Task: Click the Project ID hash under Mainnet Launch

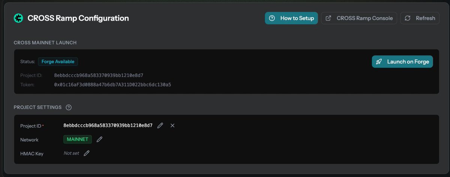Action: point(99,76)
